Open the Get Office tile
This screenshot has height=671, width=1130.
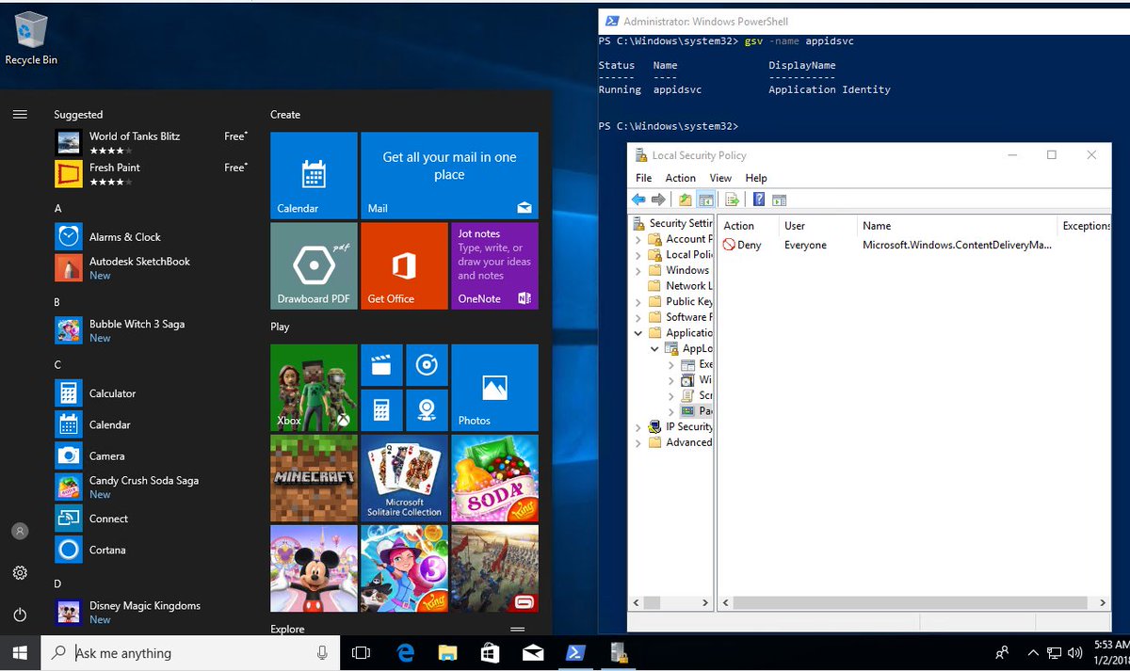click(x=404, y=265)
